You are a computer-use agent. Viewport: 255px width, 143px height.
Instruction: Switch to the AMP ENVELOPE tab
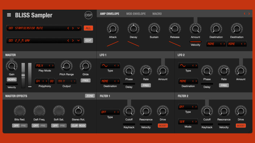tap(109, 14)
